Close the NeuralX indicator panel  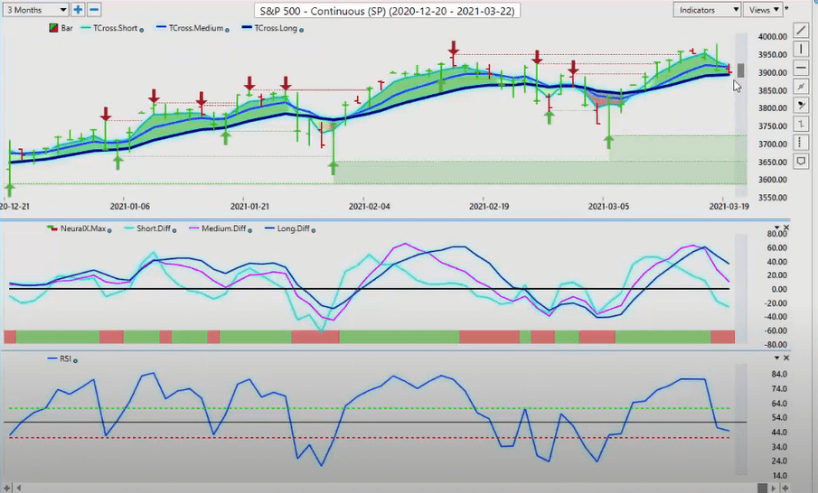point(786,228)
